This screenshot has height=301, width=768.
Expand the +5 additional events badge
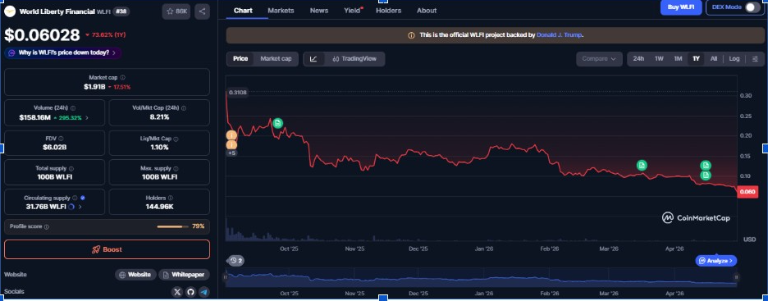(231, 153)
